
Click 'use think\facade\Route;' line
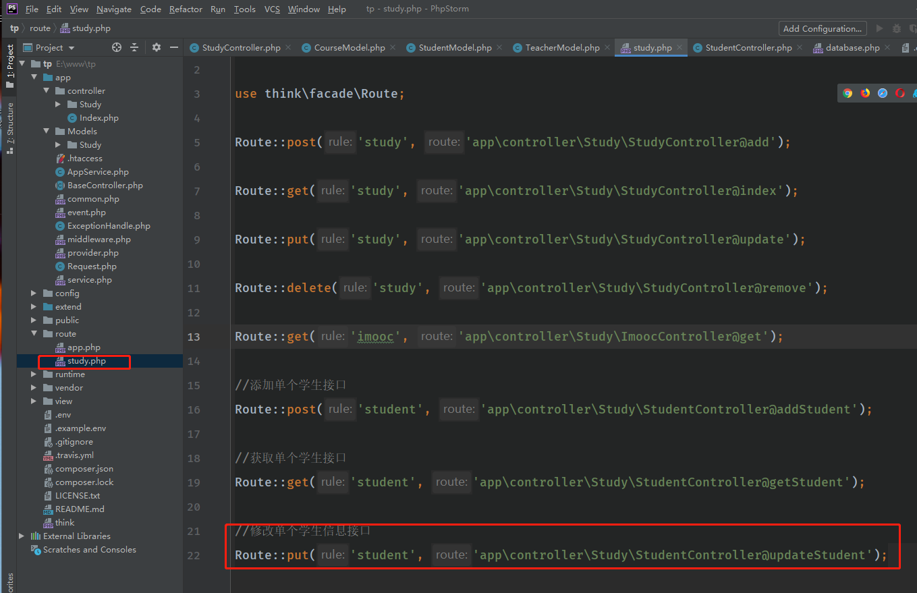(x=320, y=93)
